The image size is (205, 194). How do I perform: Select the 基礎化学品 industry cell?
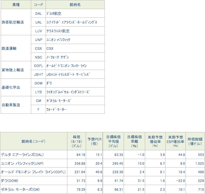(x=16, y=87)
